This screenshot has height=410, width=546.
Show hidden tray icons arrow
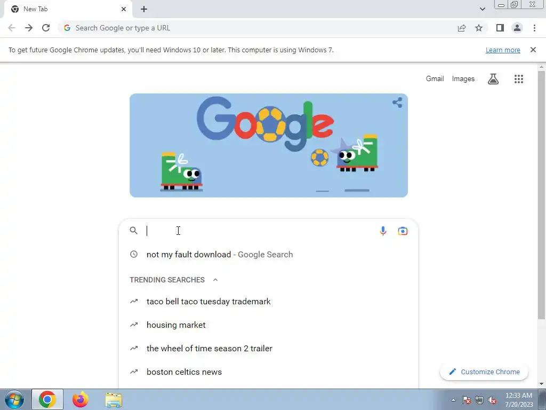(453, 400)
